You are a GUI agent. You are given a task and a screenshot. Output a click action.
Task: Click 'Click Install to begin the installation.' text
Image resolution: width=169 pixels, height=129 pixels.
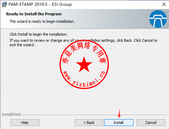[39, 34]
